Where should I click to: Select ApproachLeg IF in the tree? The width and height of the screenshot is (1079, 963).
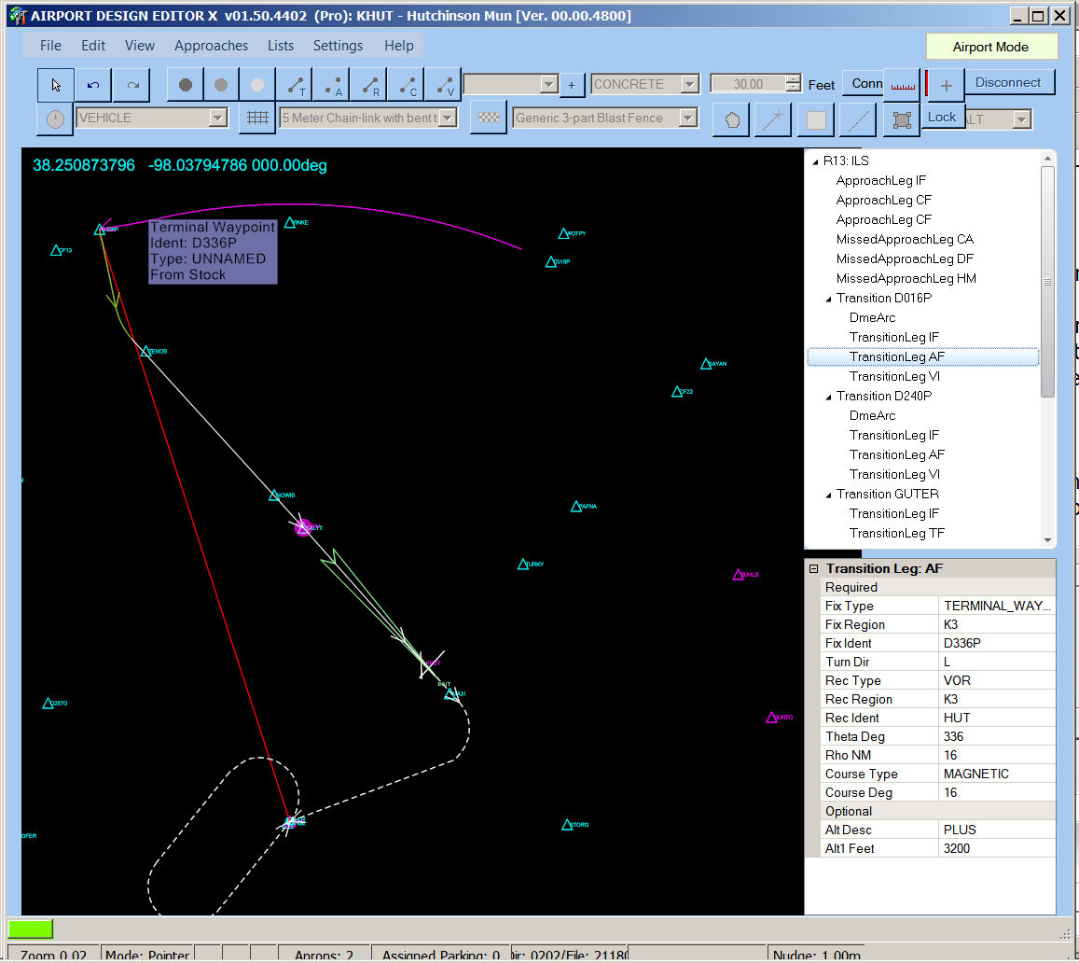880,180
